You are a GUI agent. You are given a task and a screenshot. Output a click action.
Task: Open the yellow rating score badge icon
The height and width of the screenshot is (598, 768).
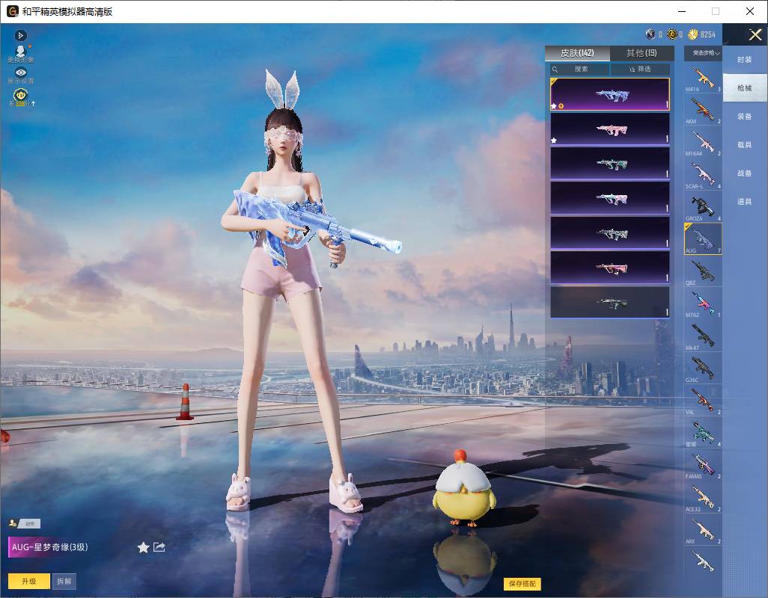(x=20, y=97)
